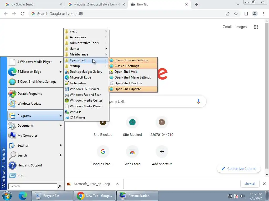Click the Google apps grid icon

click(256, 27)
